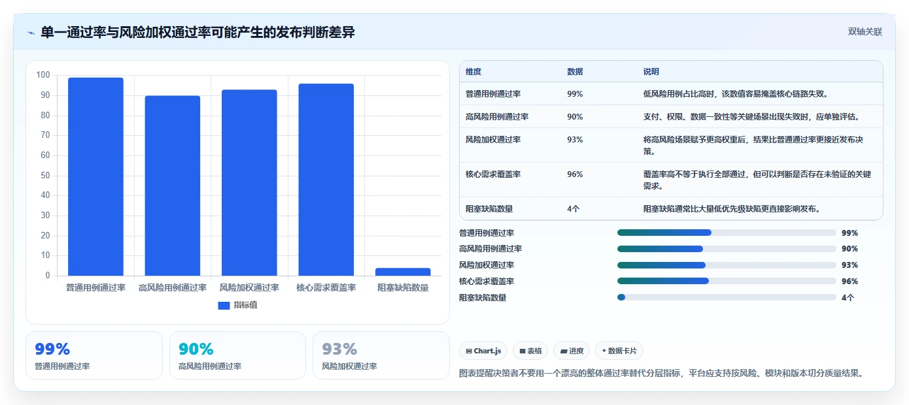This screenshot has height=405, width=909.
Task: Select the Chart.js tag chip
Action: pos(483,351)
